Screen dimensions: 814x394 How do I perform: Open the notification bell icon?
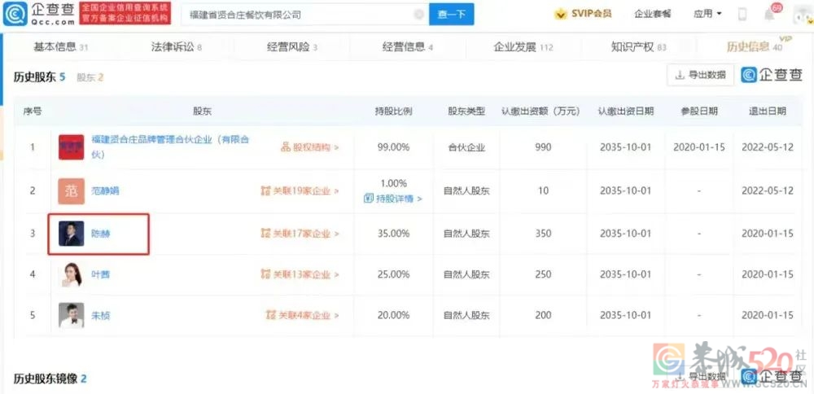tap(769, 14)
